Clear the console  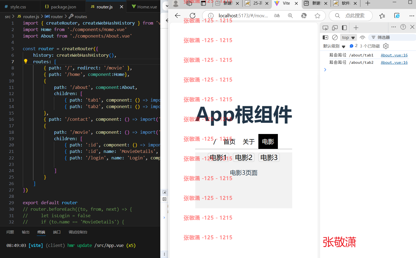coord(335,37)
